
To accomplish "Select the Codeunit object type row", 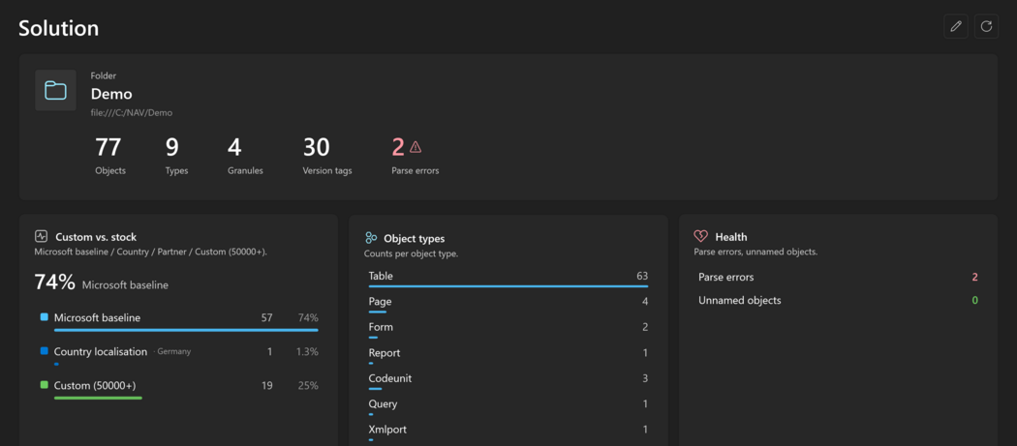I will 508,380.
